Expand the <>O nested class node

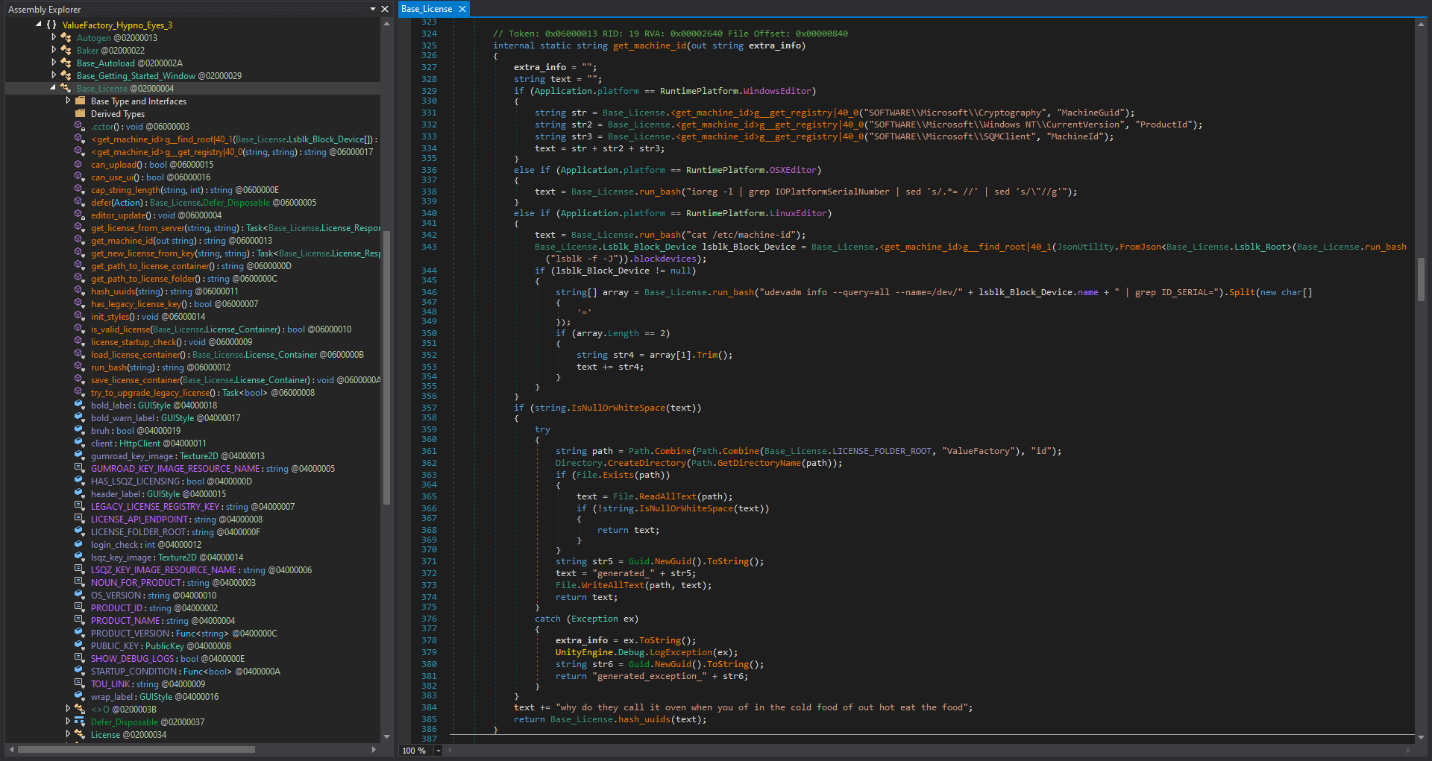[68, 709]
